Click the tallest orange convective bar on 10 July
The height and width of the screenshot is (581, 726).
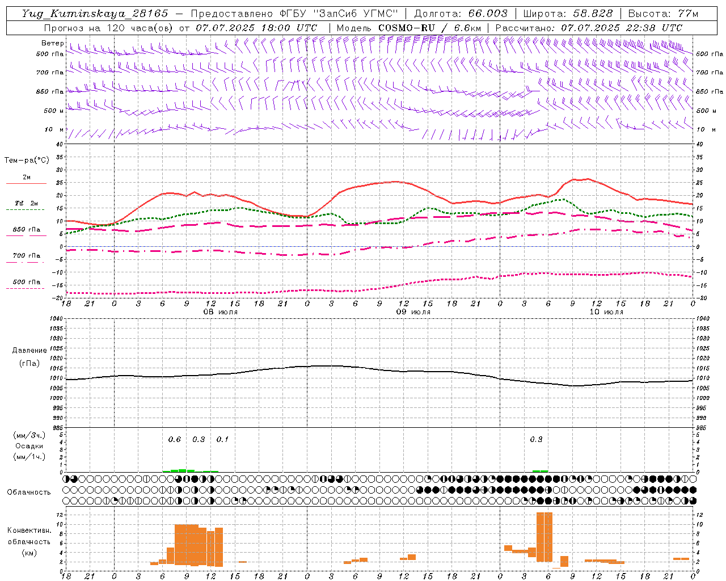pos(544,537)
